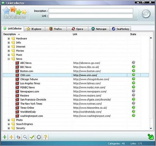Switch to the Opera tab

tap(77, 29)
